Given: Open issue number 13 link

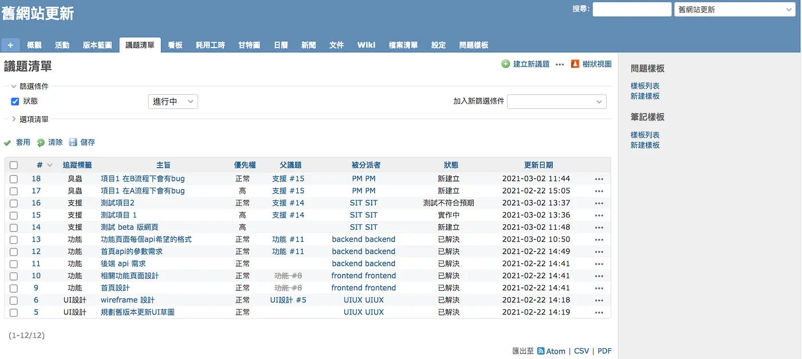Looking at the screenshot, I should pyautogui.click(x=36, y=239).
